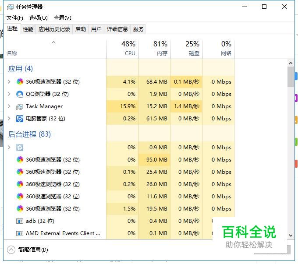Screen dimensions: 298x264
Task: Select the 进程 tab
Action: [12, 29]
